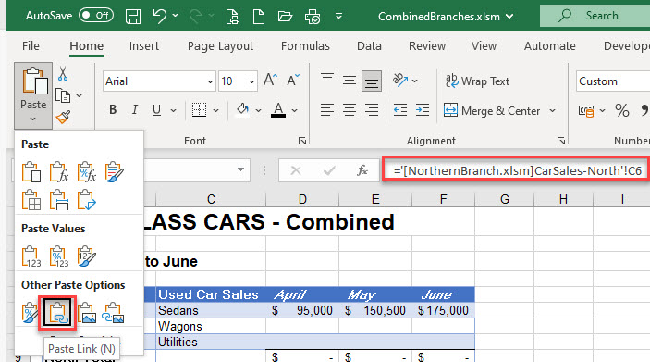Choose Paste Values 123 icon
The height and width of the screenshot is (362, 650).
coord(31,256)
